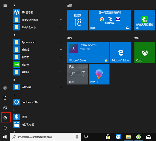
Task: Click the letter D section header
Action: point(14,110)
